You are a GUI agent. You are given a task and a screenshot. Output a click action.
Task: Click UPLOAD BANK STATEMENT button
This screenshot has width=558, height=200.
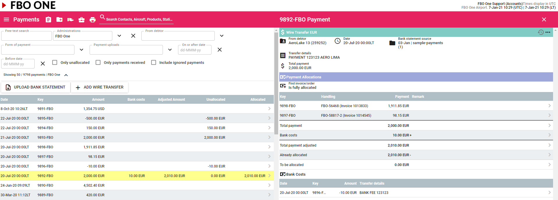pyautogui.click(x=35, y=87)
